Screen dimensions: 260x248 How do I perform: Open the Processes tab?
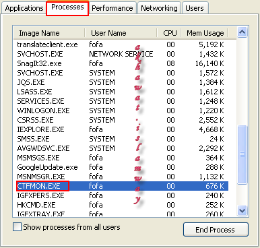pyautogui.click(x=67, y=7)
